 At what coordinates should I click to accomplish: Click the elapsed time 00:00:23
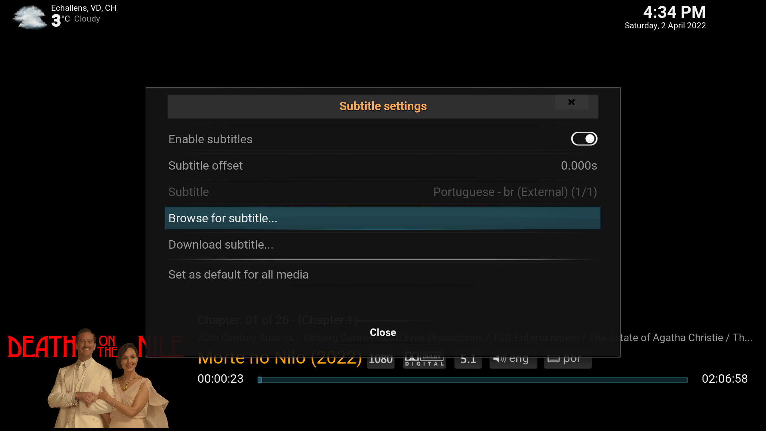(x=220, y=379)
